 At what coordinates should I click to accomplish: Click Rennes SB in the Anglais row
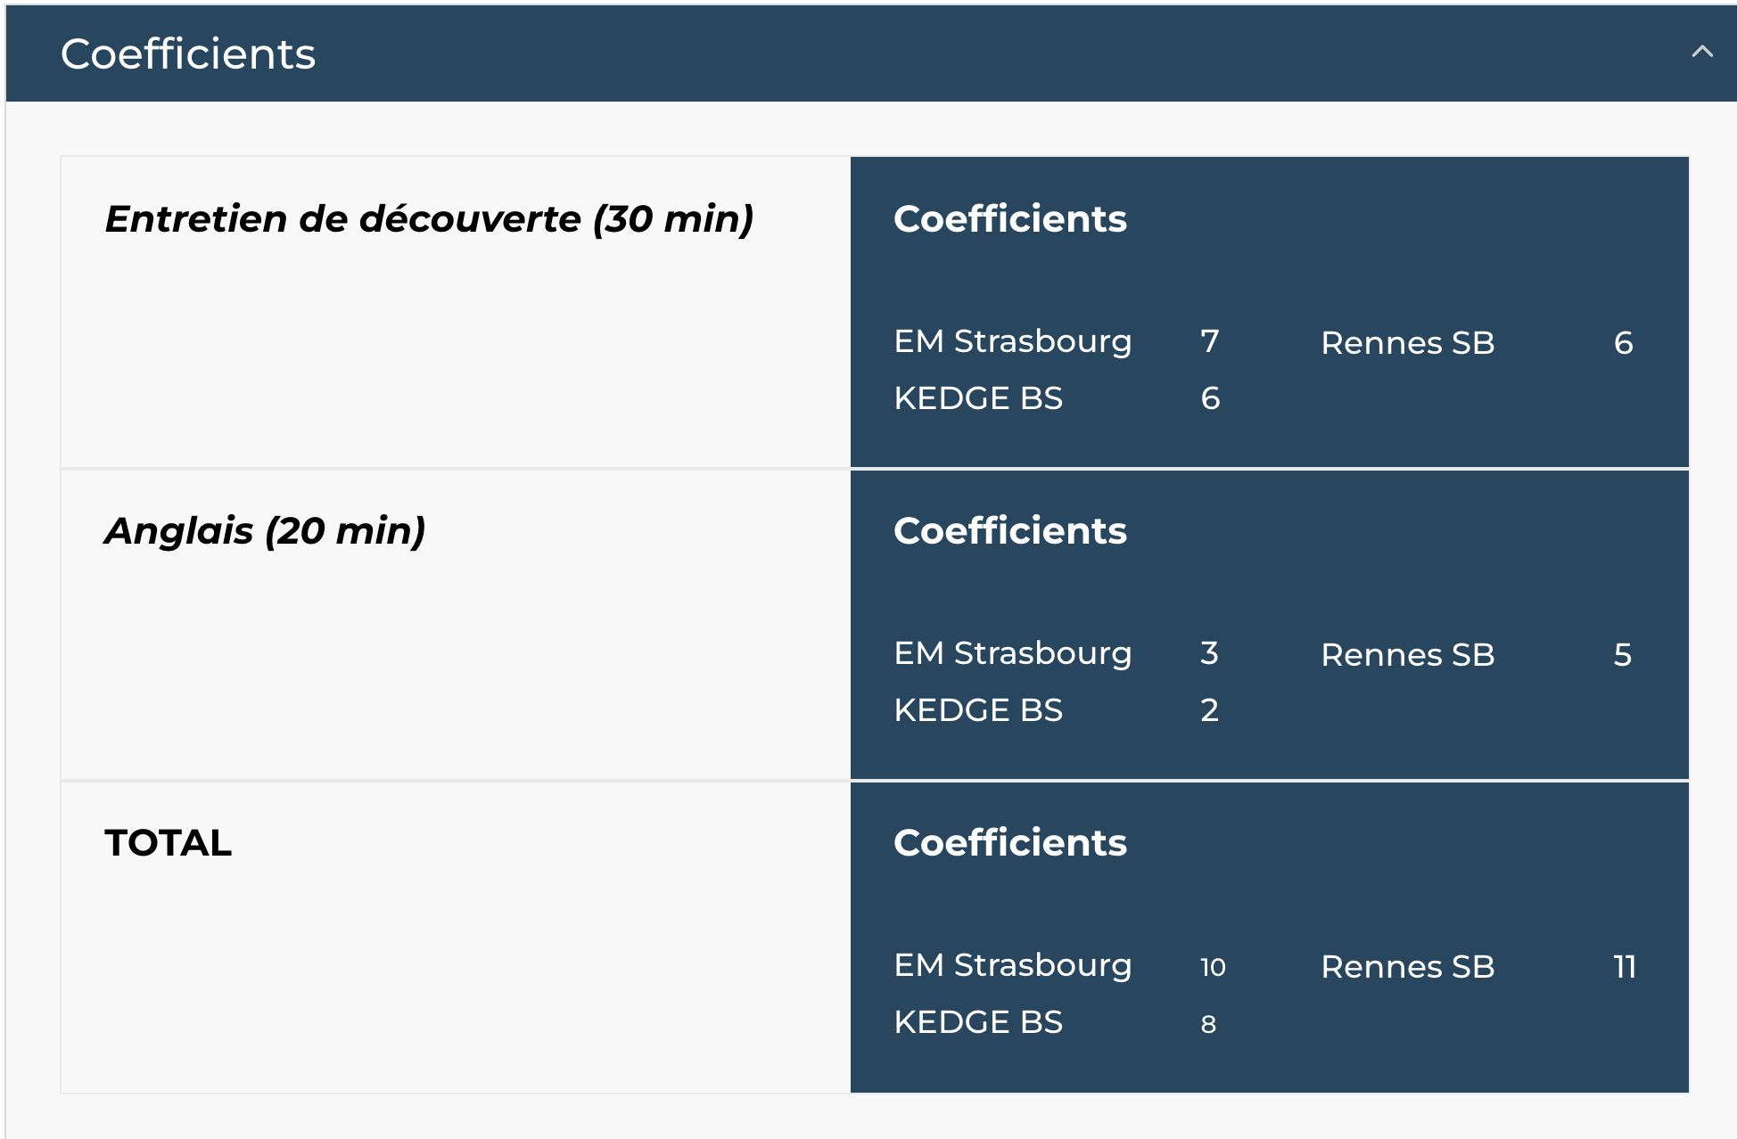coord(1407,655)
